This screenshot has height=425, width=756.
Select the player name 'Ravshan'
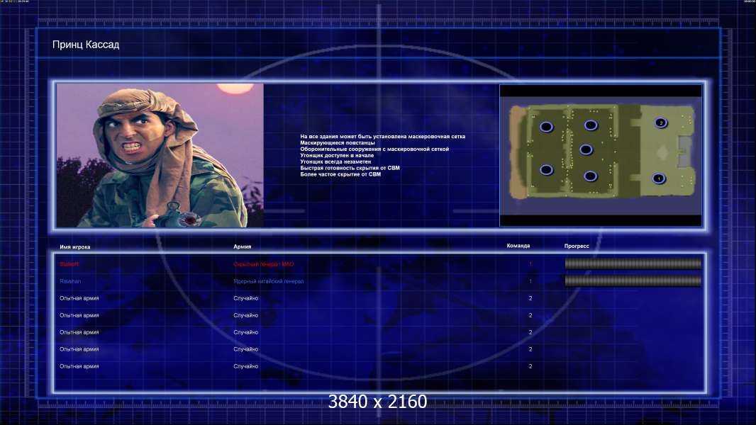click(70, 281)
